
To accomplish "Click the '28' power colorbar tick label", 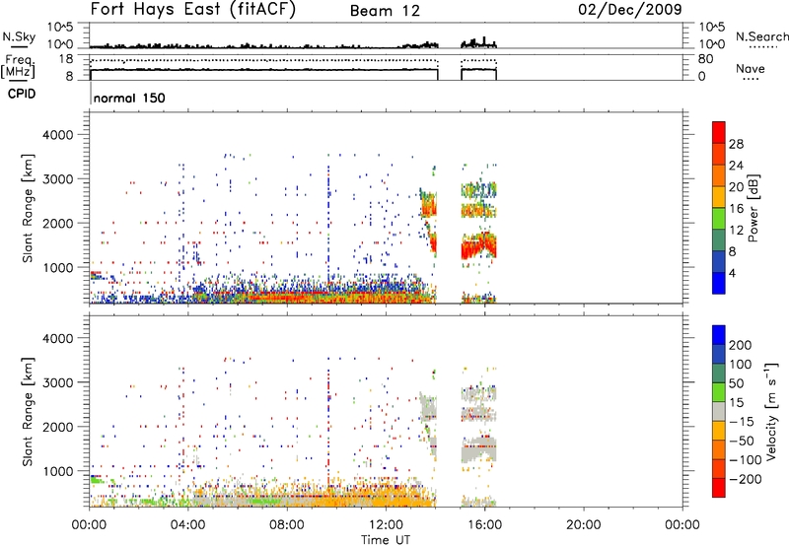I will tap(736, 144).
